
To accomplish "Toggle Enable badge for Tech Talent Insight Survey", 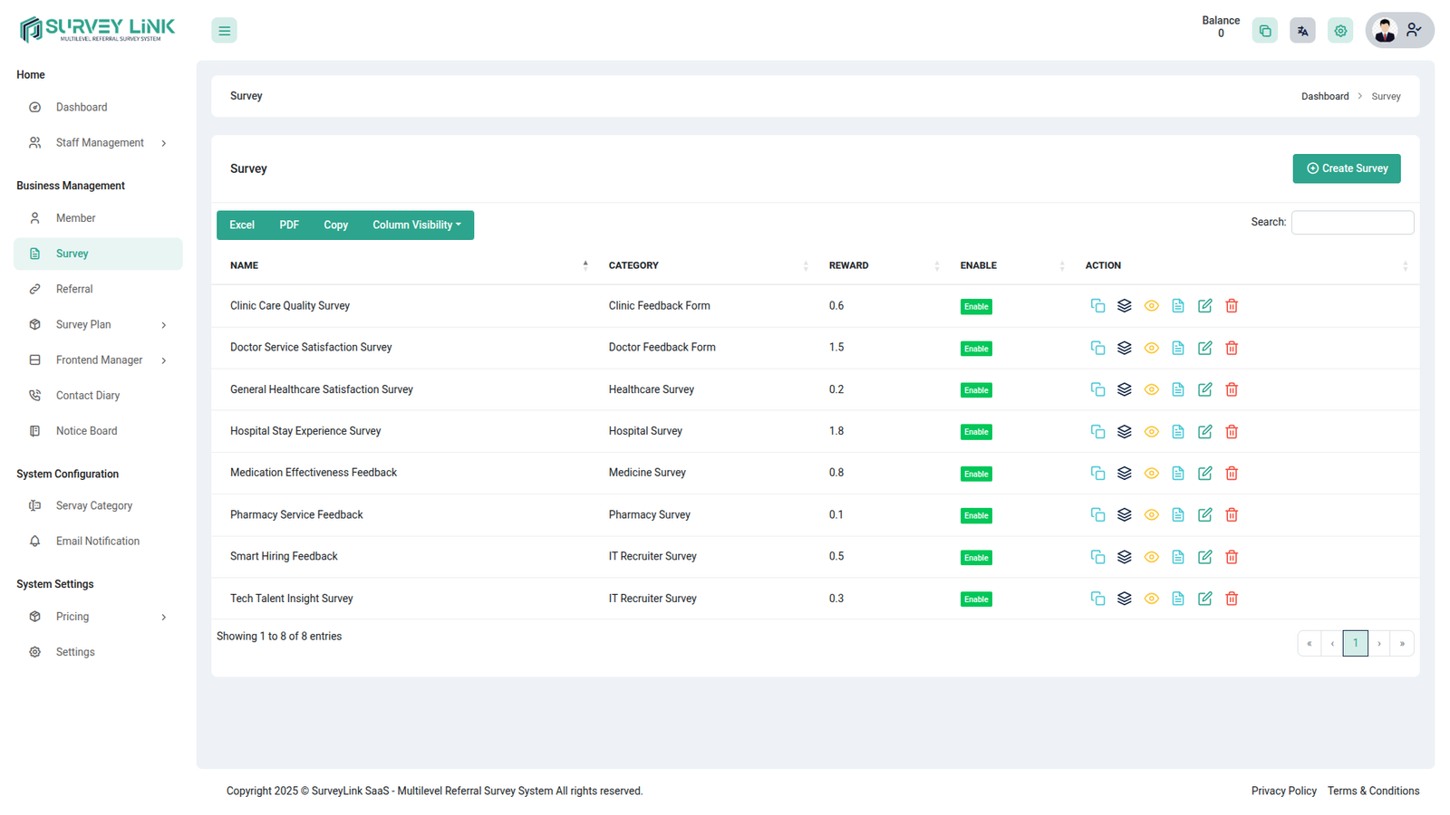I will 976,599.
